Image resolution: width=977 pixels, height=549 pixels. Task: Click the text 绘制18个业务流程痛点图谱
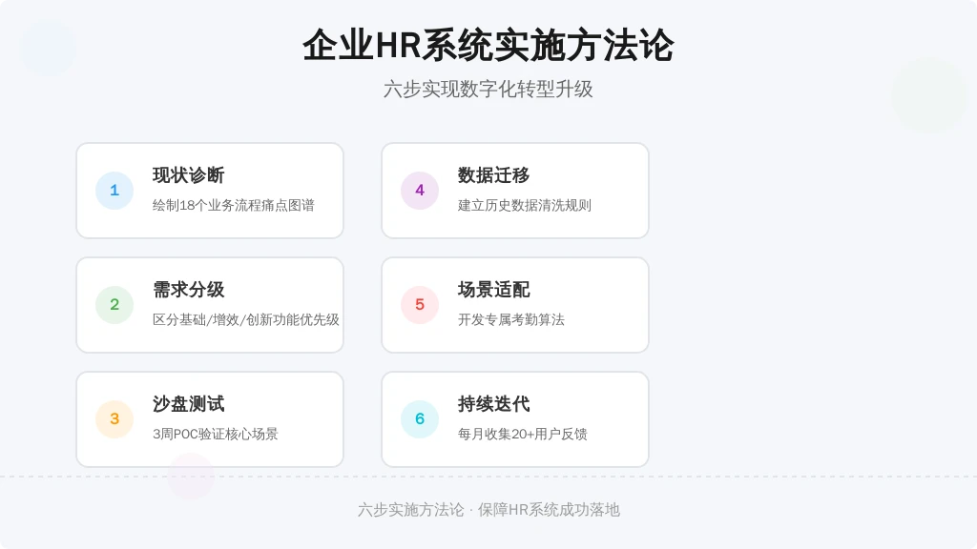click(x=234, y=206)
